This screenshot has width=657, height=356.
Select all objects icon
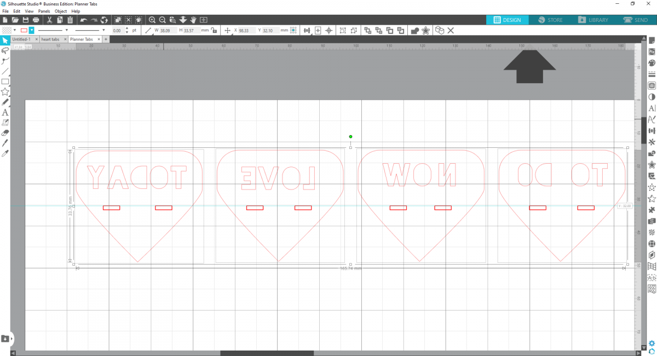[x=118, y=20]
